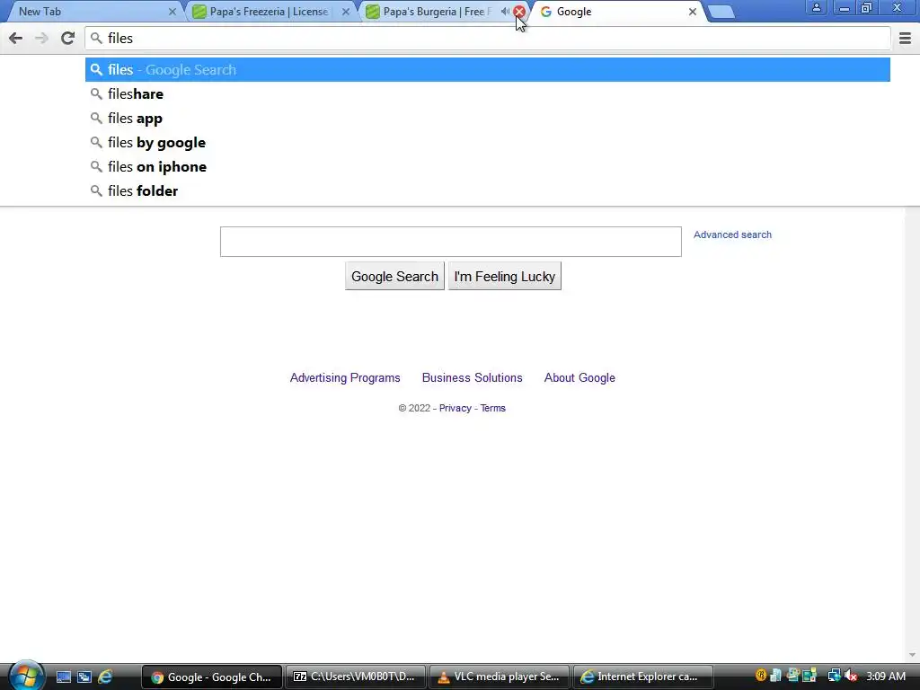Open the Advanced search link
Screen dimensions: 920x690
tap(732, 234)
